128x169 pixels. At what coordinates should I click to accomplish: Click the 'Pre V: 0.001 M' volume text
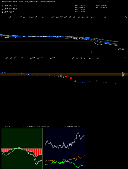pyautogui.click(x=101, y=8)
